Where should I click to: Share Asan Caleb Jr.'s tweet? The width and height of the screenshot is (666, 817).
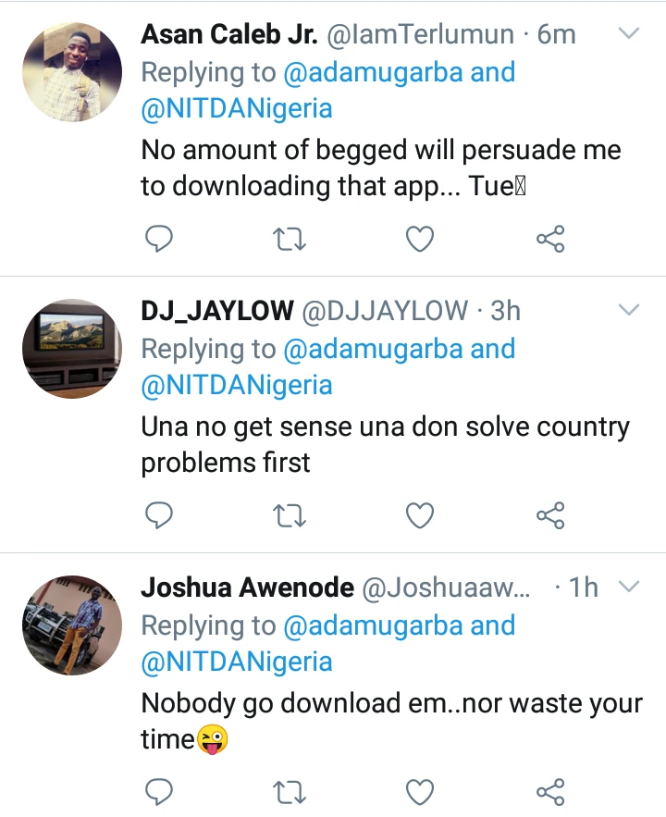pyautogui.click(x=550, y=240)
